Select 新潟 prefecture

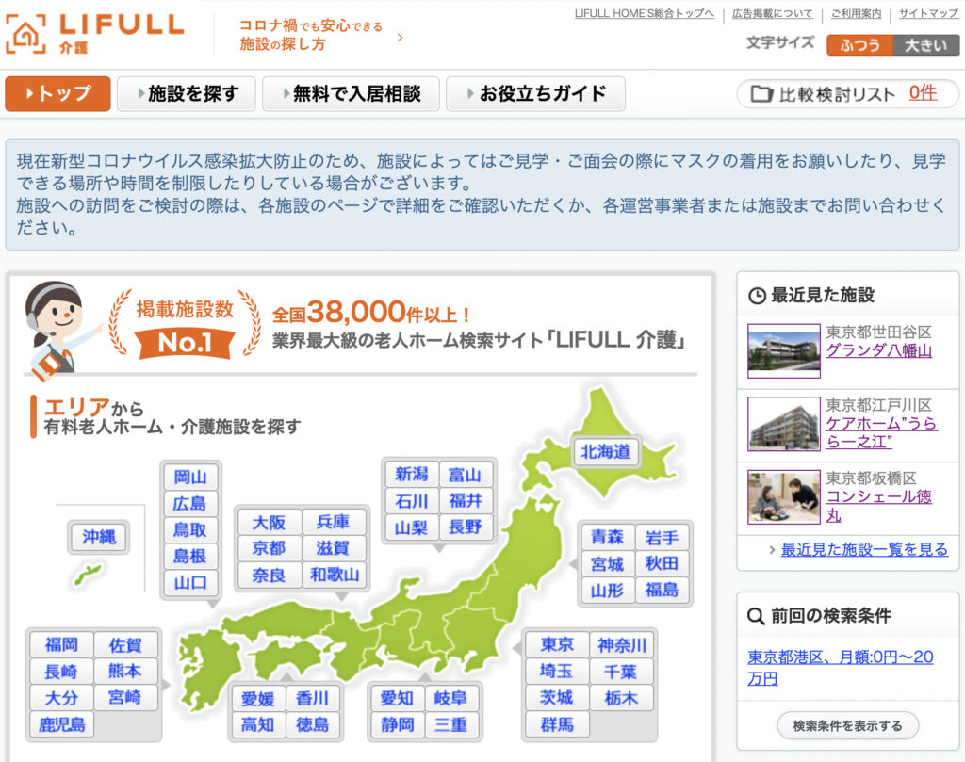coord(412,474)
